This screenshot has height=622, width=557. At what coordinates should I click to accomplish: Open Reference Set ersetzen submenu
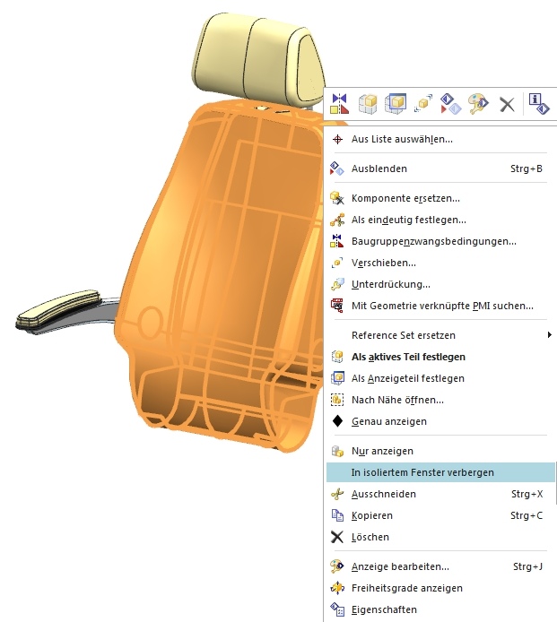[x=440, y=335]
